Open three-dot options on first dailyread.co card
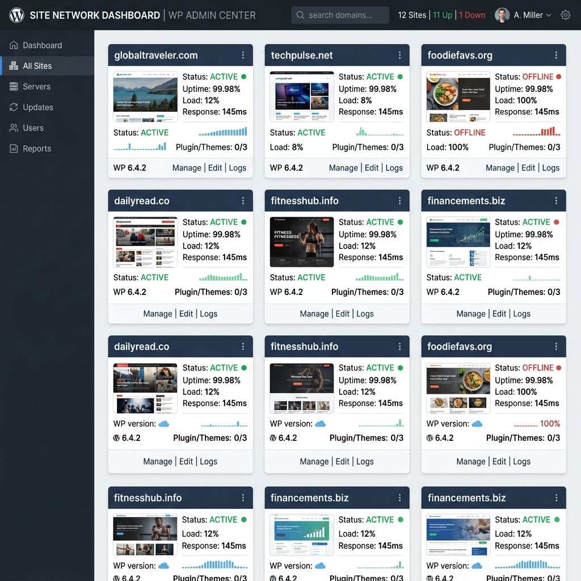 (243, 201)
